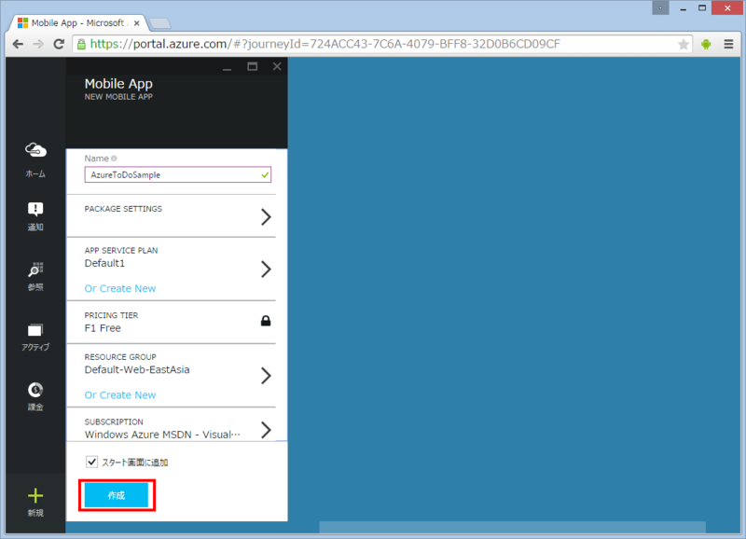Open the アクティブ active journeys icon
This screenshot has height=539, width=746.
pyautogui.click(x=35, y=330)
